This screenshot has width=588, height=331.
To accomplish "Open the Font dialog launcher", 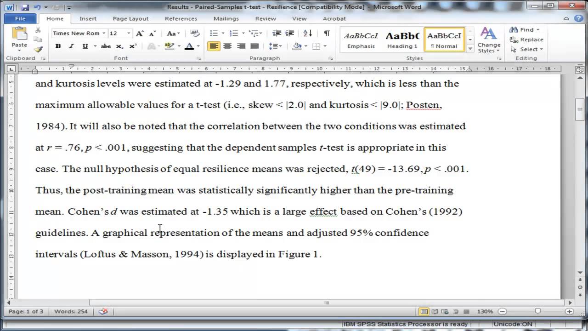I will click(199, 58).
